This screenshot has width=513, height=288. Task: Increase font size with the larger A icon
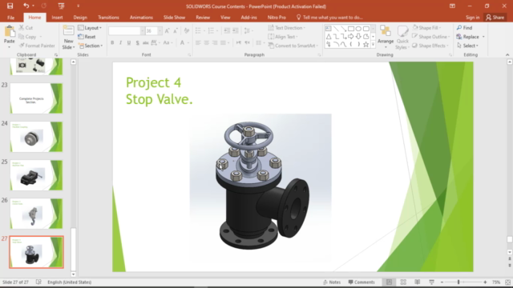click(168, 31)
